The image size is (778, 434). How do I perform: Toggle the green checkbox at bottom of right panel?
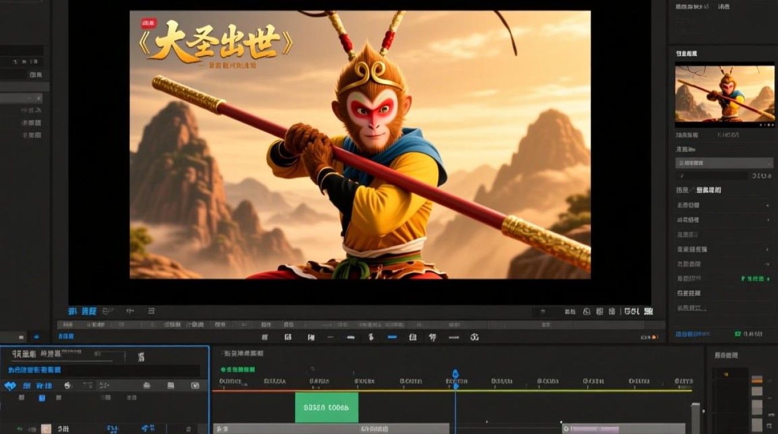tap(738, 334)
